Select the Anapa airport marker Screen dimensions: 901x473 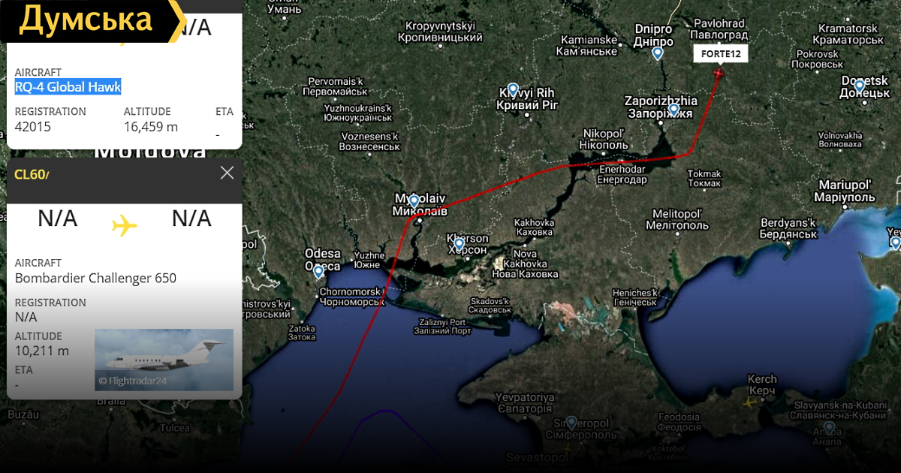(828, 428)
